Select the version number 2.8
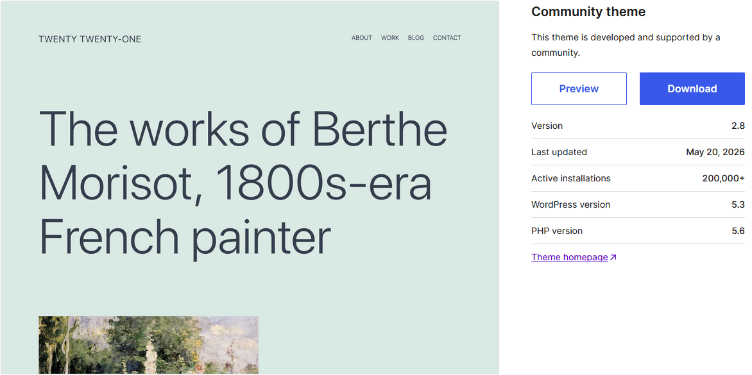752x375 pixels. 738,126
